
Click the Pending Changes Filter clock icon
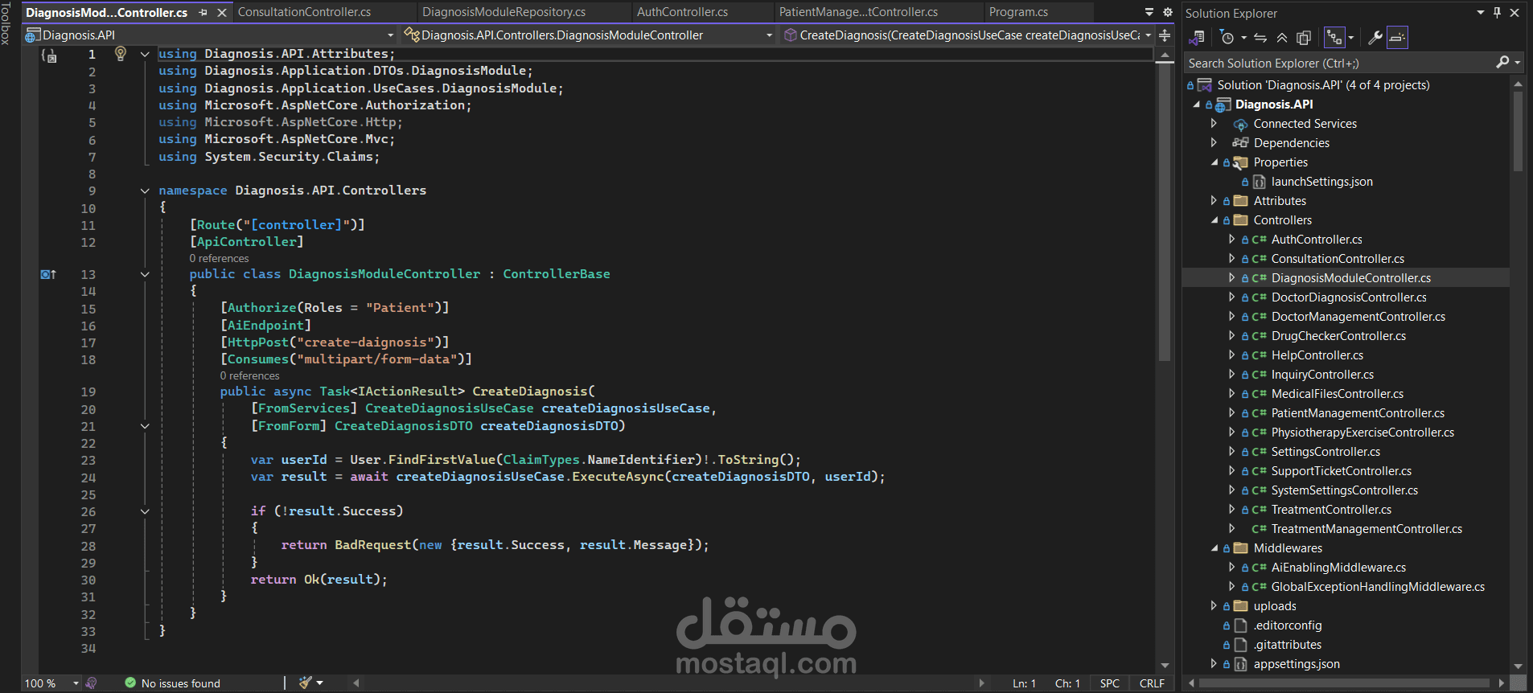[1227, 38]
